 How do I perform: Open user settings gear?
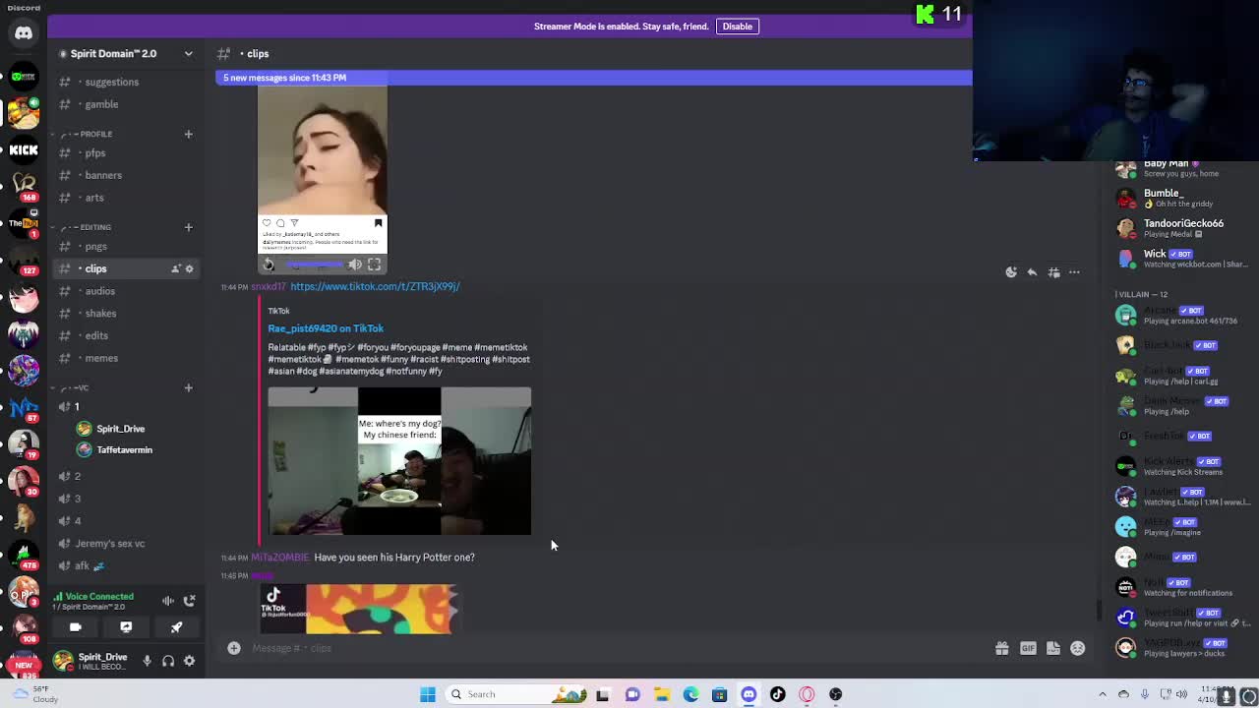click(x=190, y=661)
